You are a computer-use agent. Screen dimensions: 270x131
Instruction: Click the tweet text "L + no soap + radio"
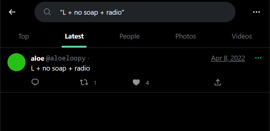click(60, 68)
